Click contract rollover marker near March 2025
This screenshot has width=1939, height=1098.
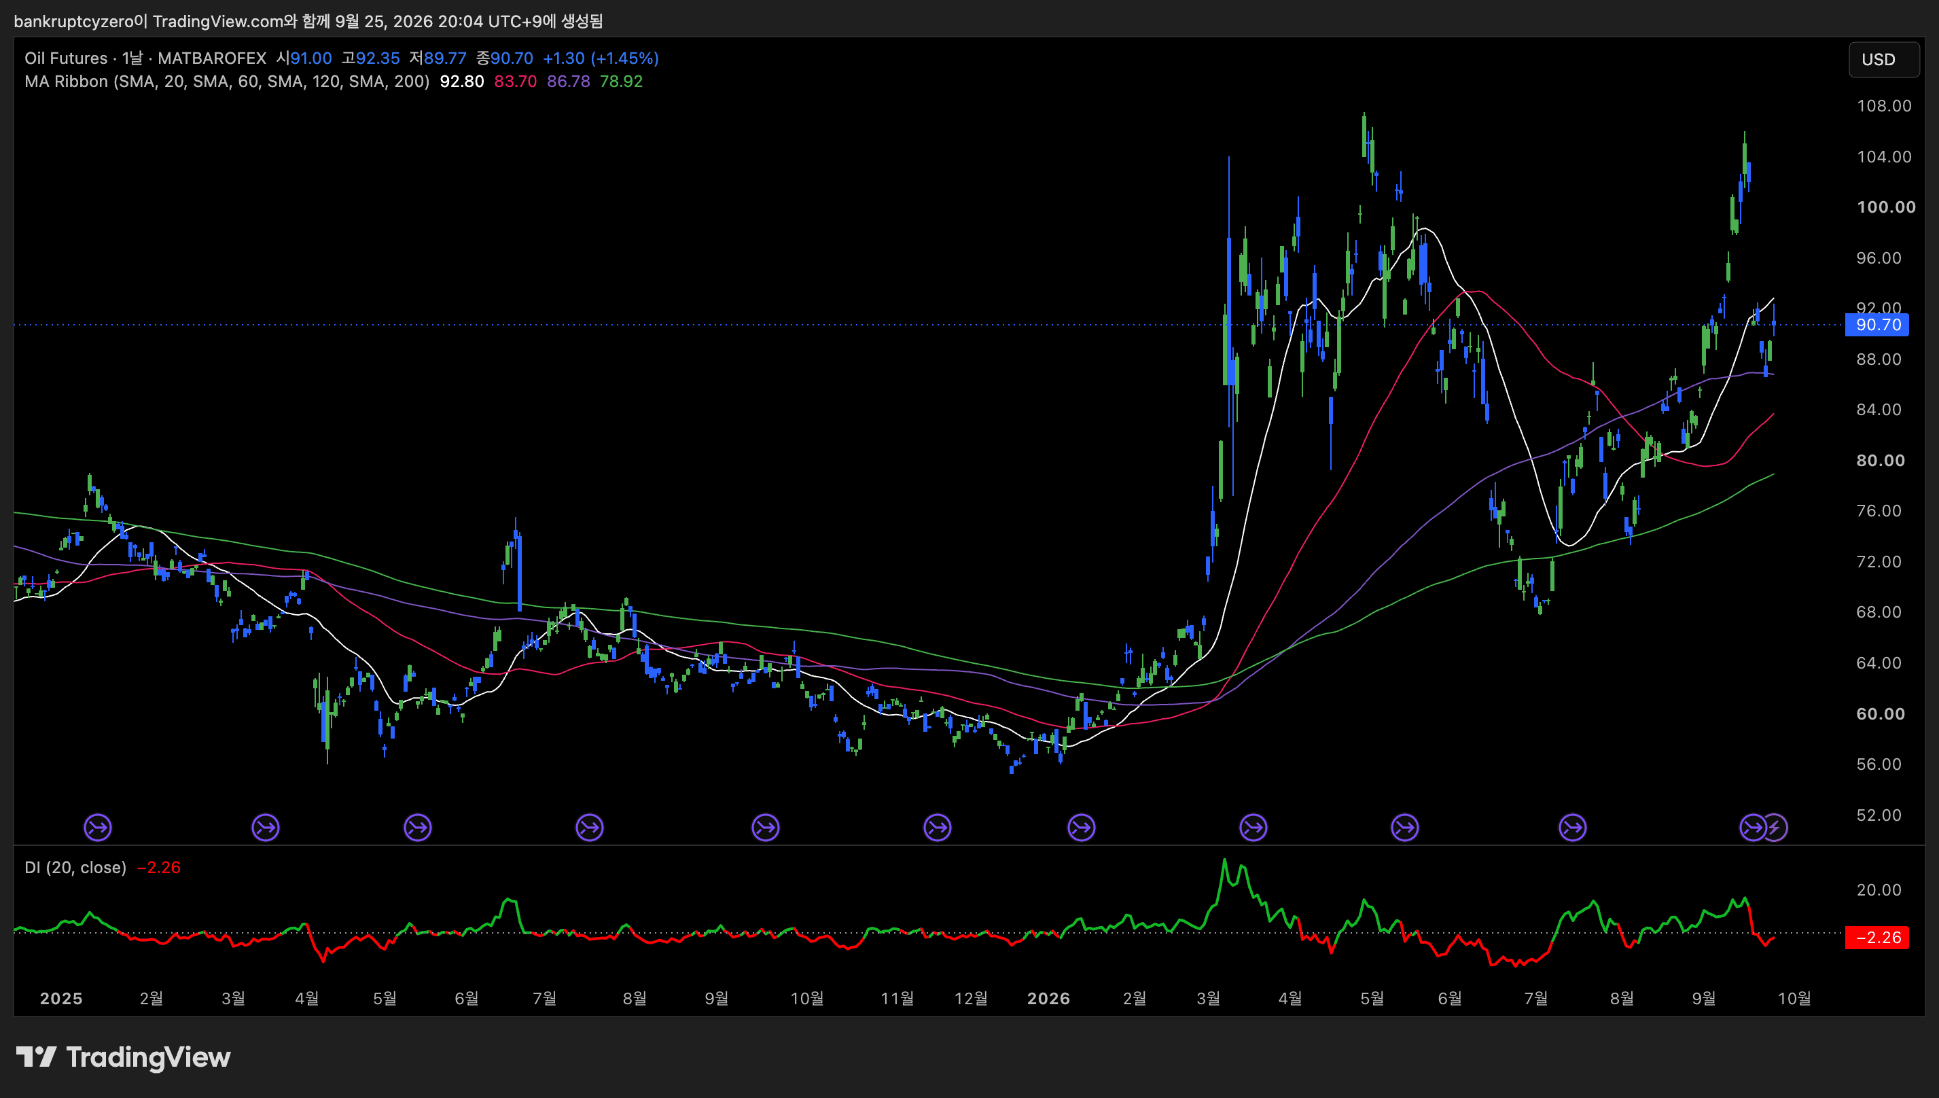point(266,828)
